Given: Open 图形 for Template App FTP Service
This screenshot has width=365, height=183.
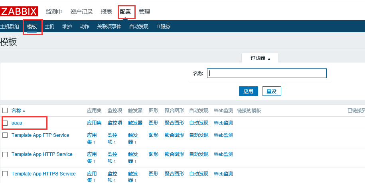Looking at the screenshot, I should tap(154, 135).
